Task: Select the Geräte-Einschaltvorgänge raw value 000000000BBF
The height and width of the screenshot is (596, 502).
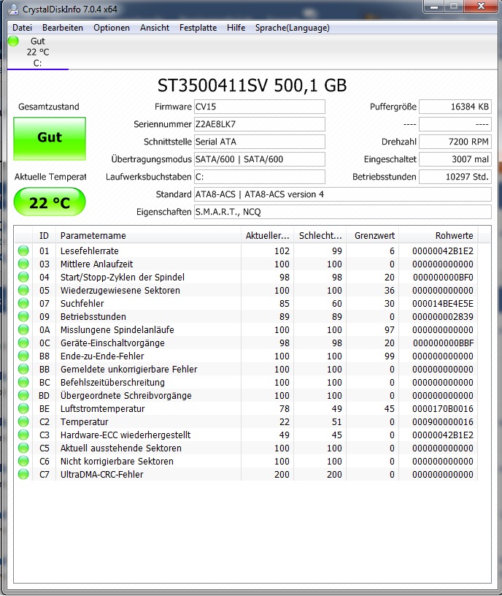Action: pyautogui.click(x=443, y=343)
